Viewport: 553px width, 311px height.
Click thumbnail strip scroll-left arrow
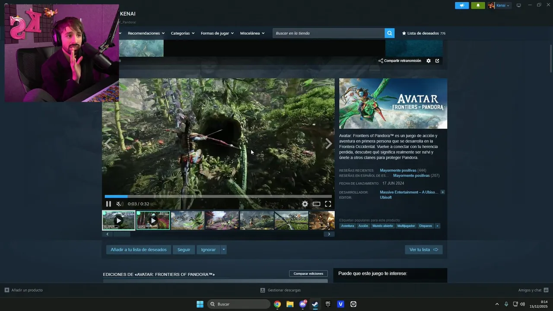pos(107,234)
